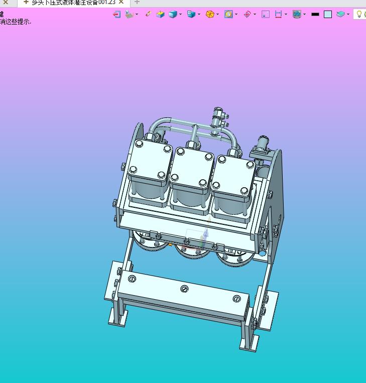Open the dimension measure dropdown arrow
Screen dimensions: 366x383
point(286,15)
